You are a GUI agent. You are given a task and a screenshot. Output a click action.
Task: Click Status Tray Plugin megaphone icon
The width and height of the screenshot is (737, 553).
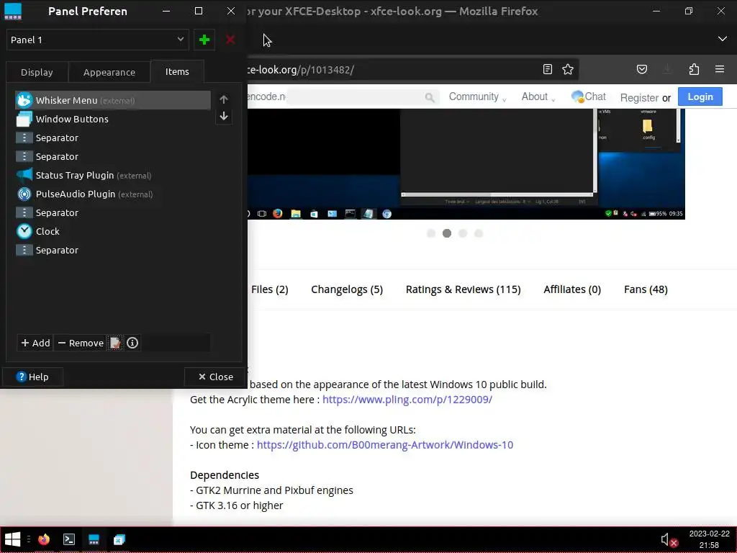tap(24, 175)
